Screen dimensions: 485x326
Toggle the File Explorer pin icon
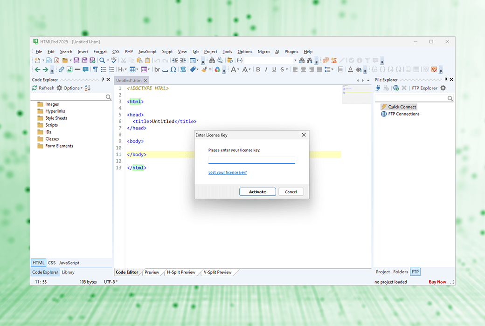click(x=446, y=80)
